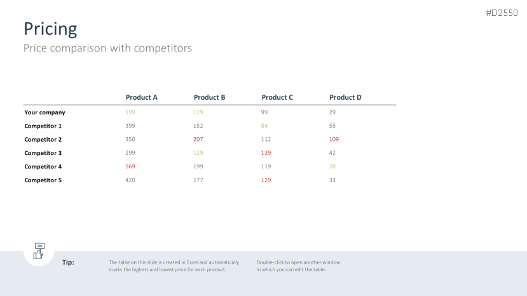Select the Product B column header
The width and height of the screenshot is (527, 296).
[x=209, y=97]
